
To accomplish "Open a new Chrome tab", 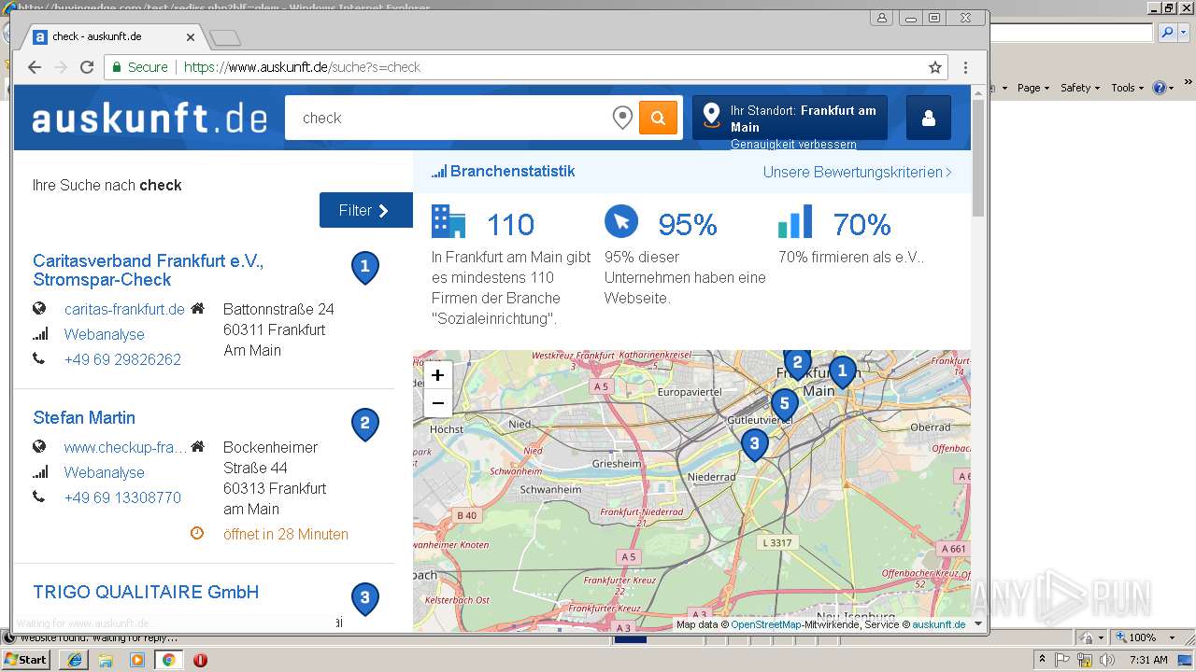I will point(225,38).
